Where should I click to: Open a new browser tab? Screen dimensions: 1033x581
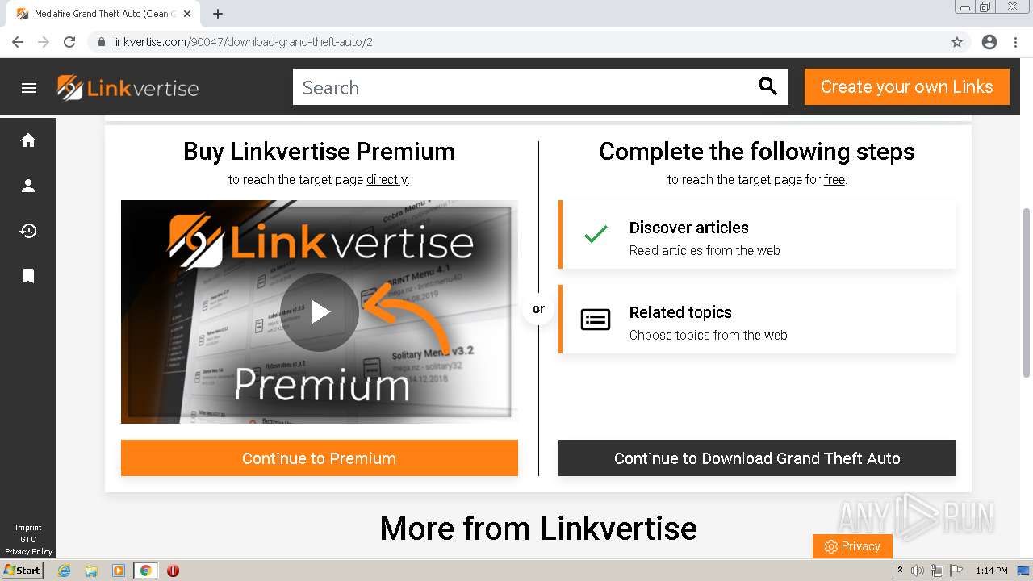point(218,14)
